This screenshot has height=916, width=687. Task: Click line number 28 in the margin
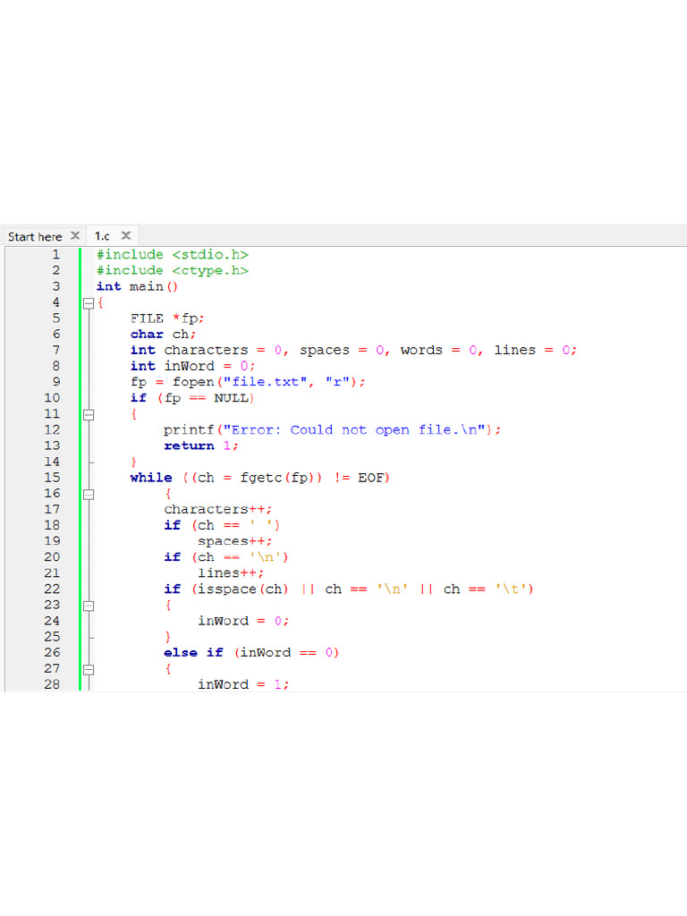click(52, 684)
